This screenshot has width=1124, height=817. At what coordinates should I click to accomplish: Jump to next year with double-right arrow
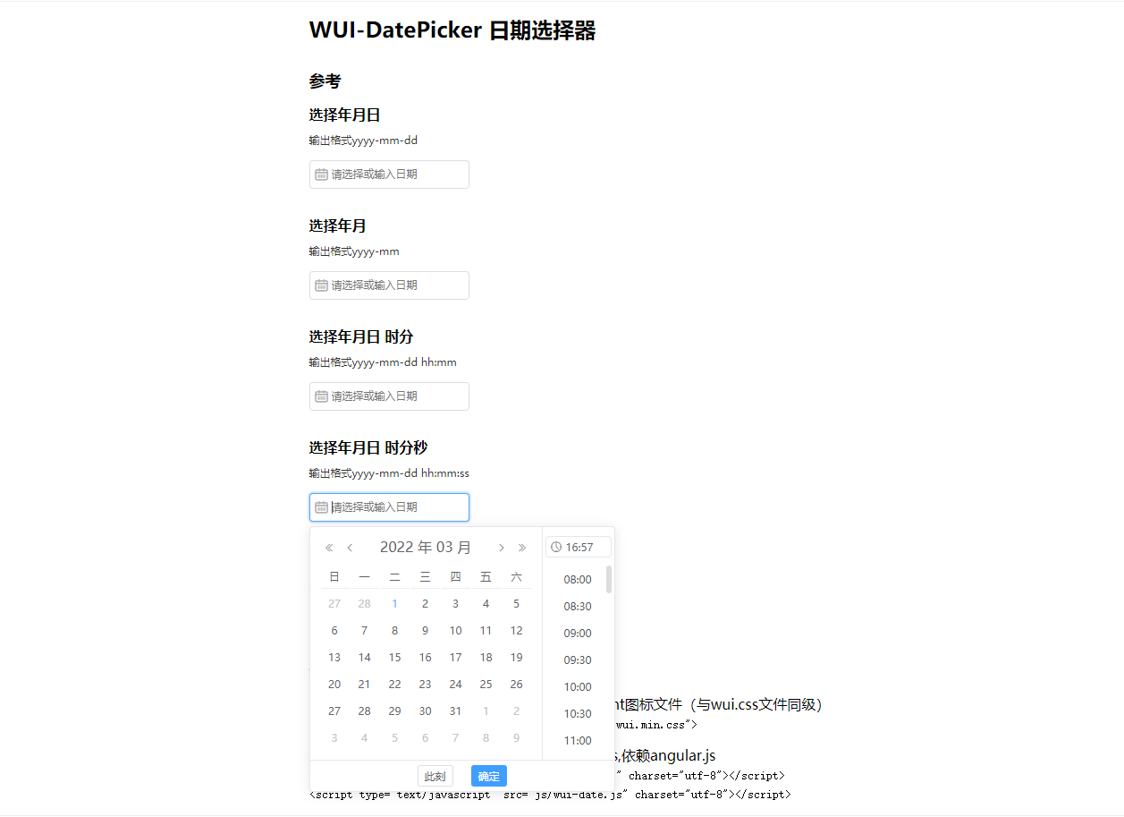(522, 548)
